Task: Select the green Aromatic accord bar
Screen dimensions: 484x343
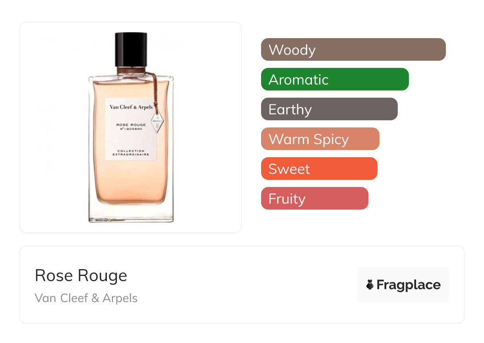Action: (335, 79)
